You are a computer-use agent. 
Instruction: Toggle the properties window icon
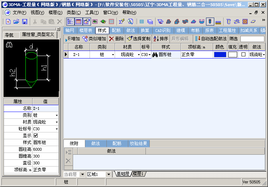pos(87,22)
